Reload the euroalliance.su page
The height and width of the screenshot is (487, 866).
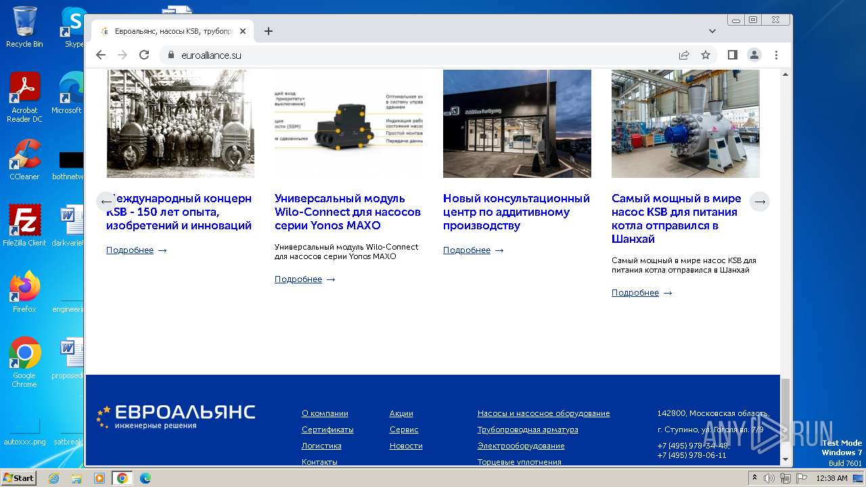point(144,55)
